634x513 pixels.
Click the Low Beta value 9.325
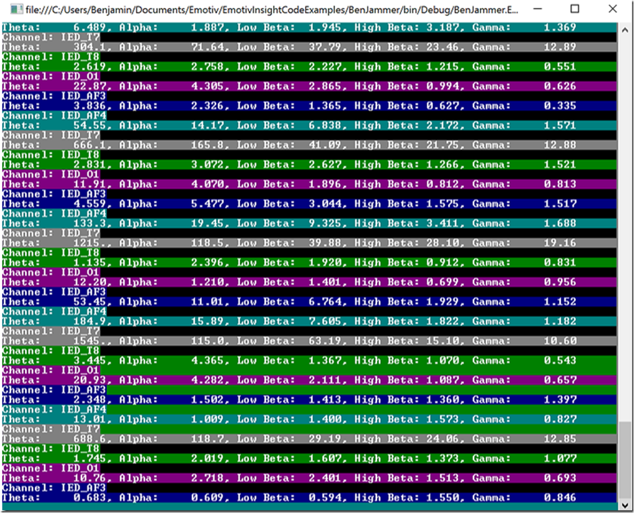[x=325, y=223]
